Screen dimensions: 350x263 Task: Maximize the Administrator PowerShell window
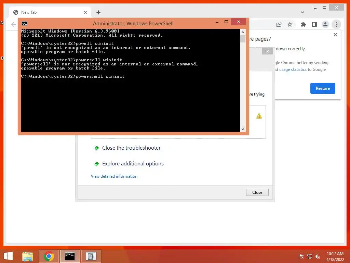click(226, 22)
